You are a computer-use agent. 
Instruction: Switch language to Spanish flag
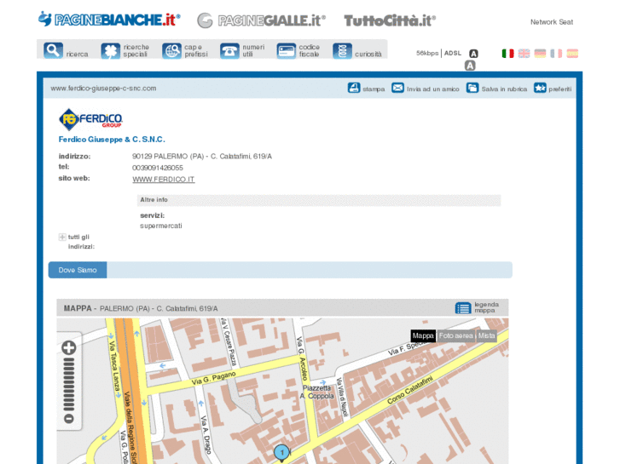(572, 54)
